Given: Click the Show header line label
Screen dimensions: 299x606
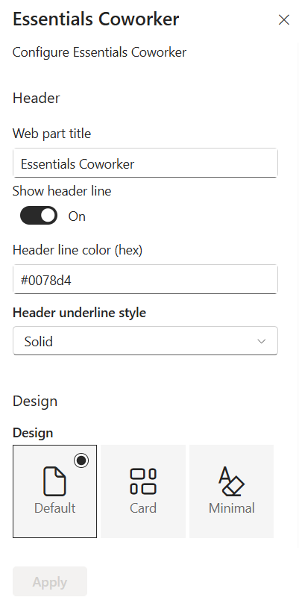Looking at the screenshot, I should tap(62, 191).
